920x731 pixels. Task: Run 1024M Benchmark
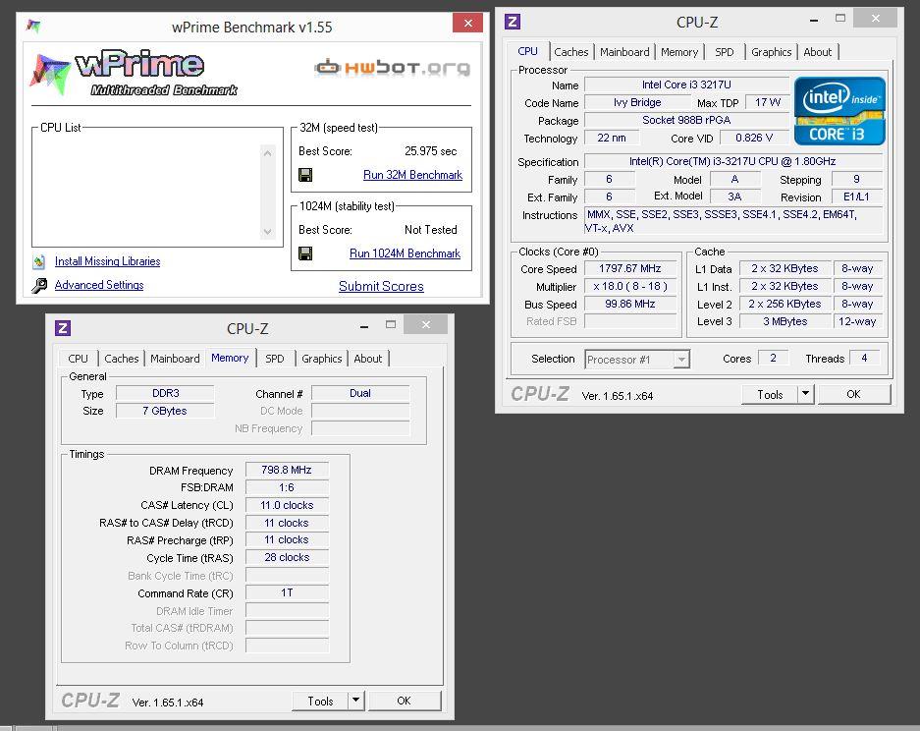click(405, 253)
